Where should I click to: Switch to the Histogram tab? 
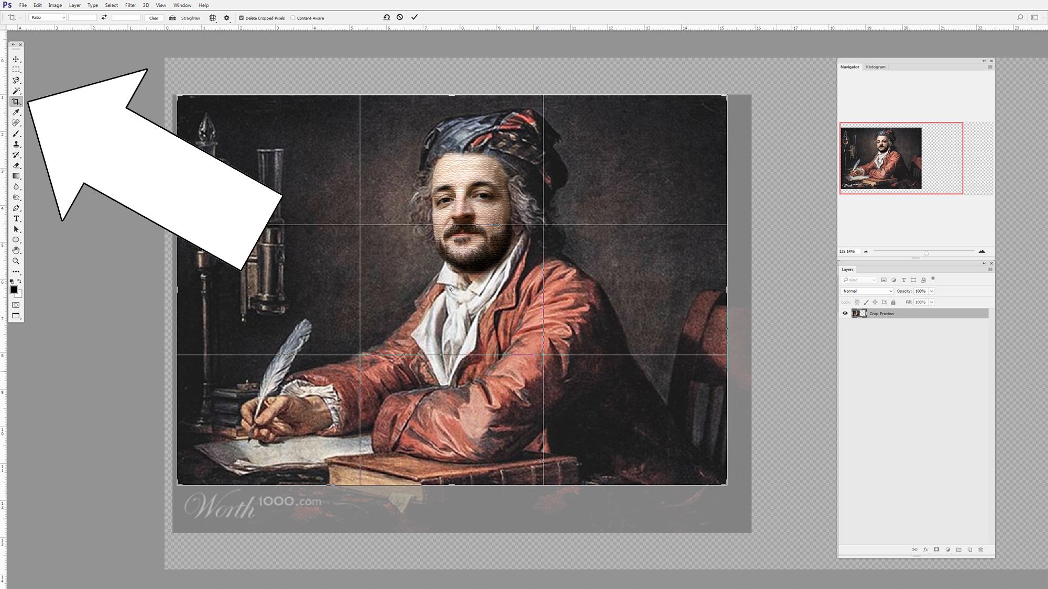click(875, 67)
